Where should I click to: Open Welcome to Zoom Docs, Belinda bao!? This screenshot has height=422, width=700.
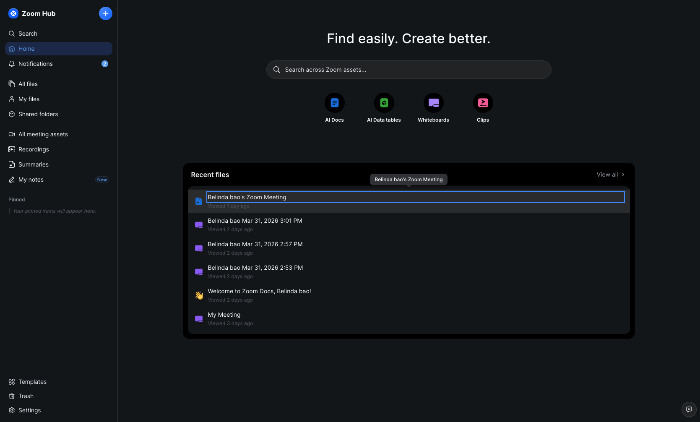point(409,295)
